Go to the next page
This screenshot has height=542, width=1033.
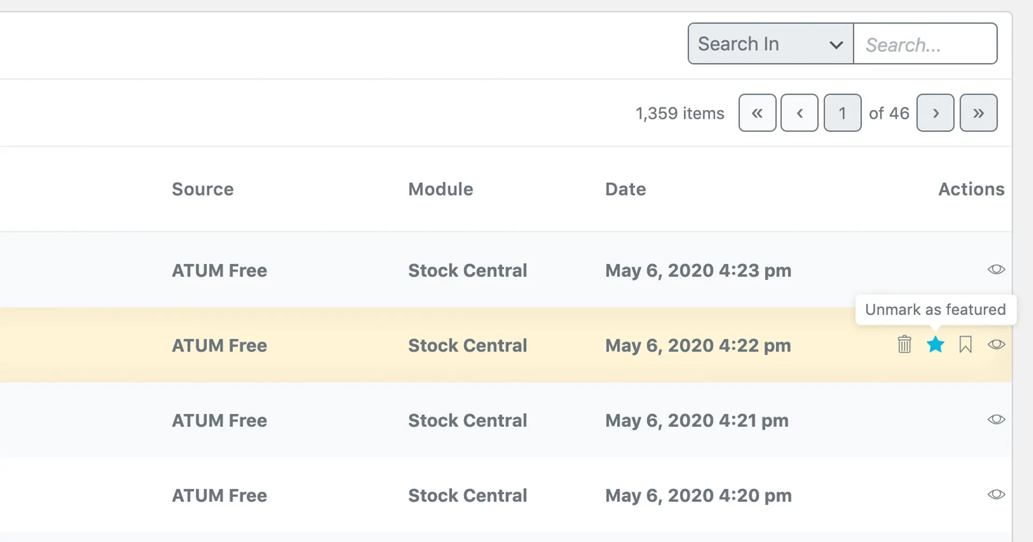(936, 113)
